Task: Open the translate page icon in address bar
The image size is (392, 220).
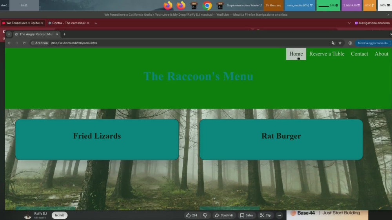Action: pyautogui.click(x=333, y=43)
